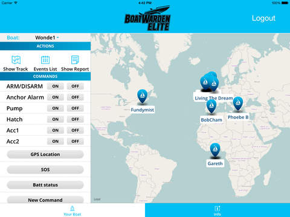Select the Fundymist boat pin on map
Image resolution: width=290 pixels, height=217 pixels.
[142, 96]
